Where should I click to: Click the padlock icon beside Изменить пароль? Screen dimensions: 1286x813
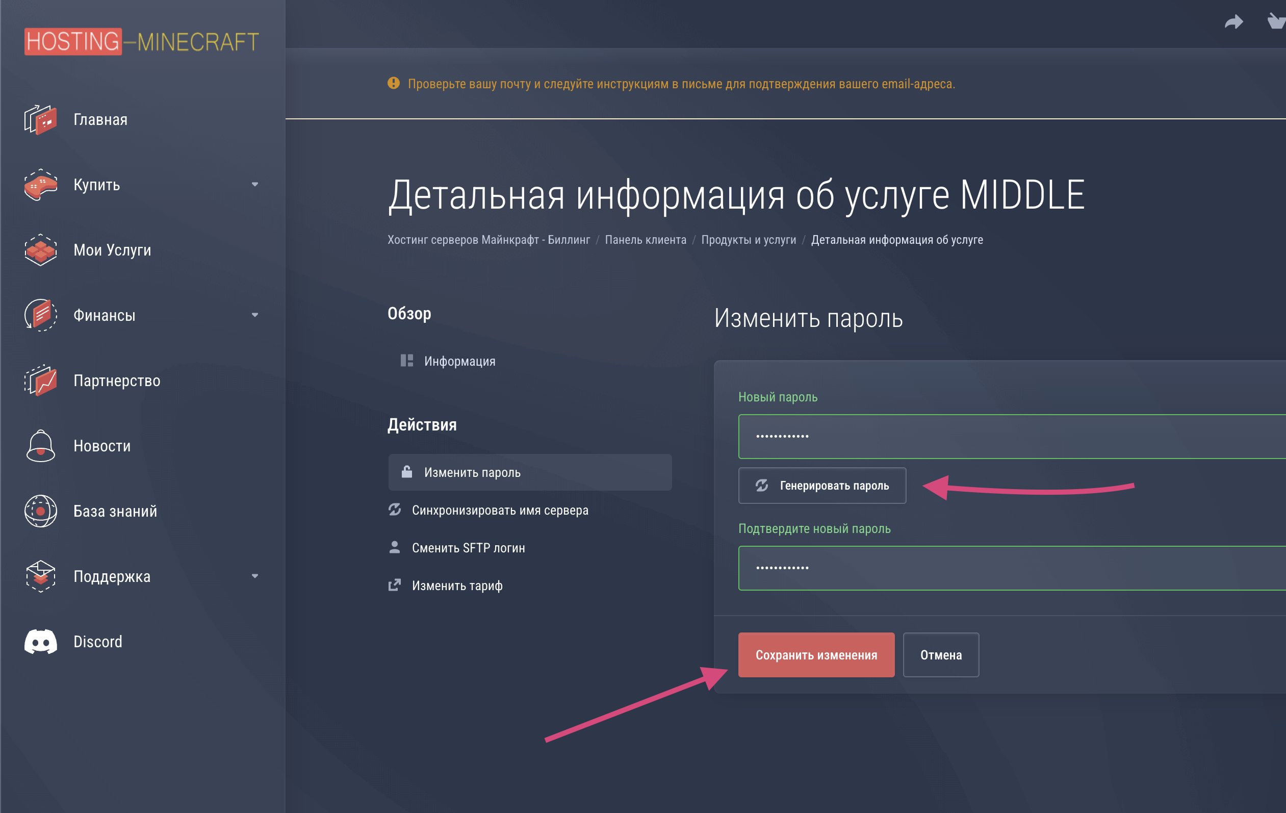click(x=407, y=472)
